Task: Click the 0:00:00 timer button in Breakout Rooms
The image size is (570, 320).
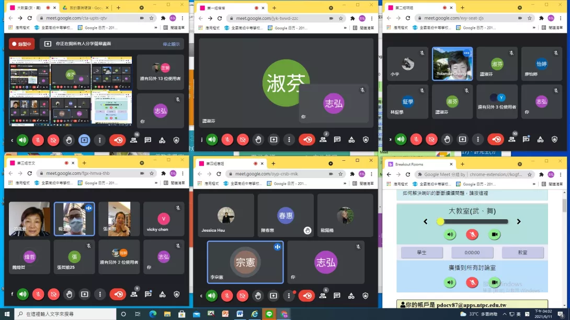Action: (472, 253)
